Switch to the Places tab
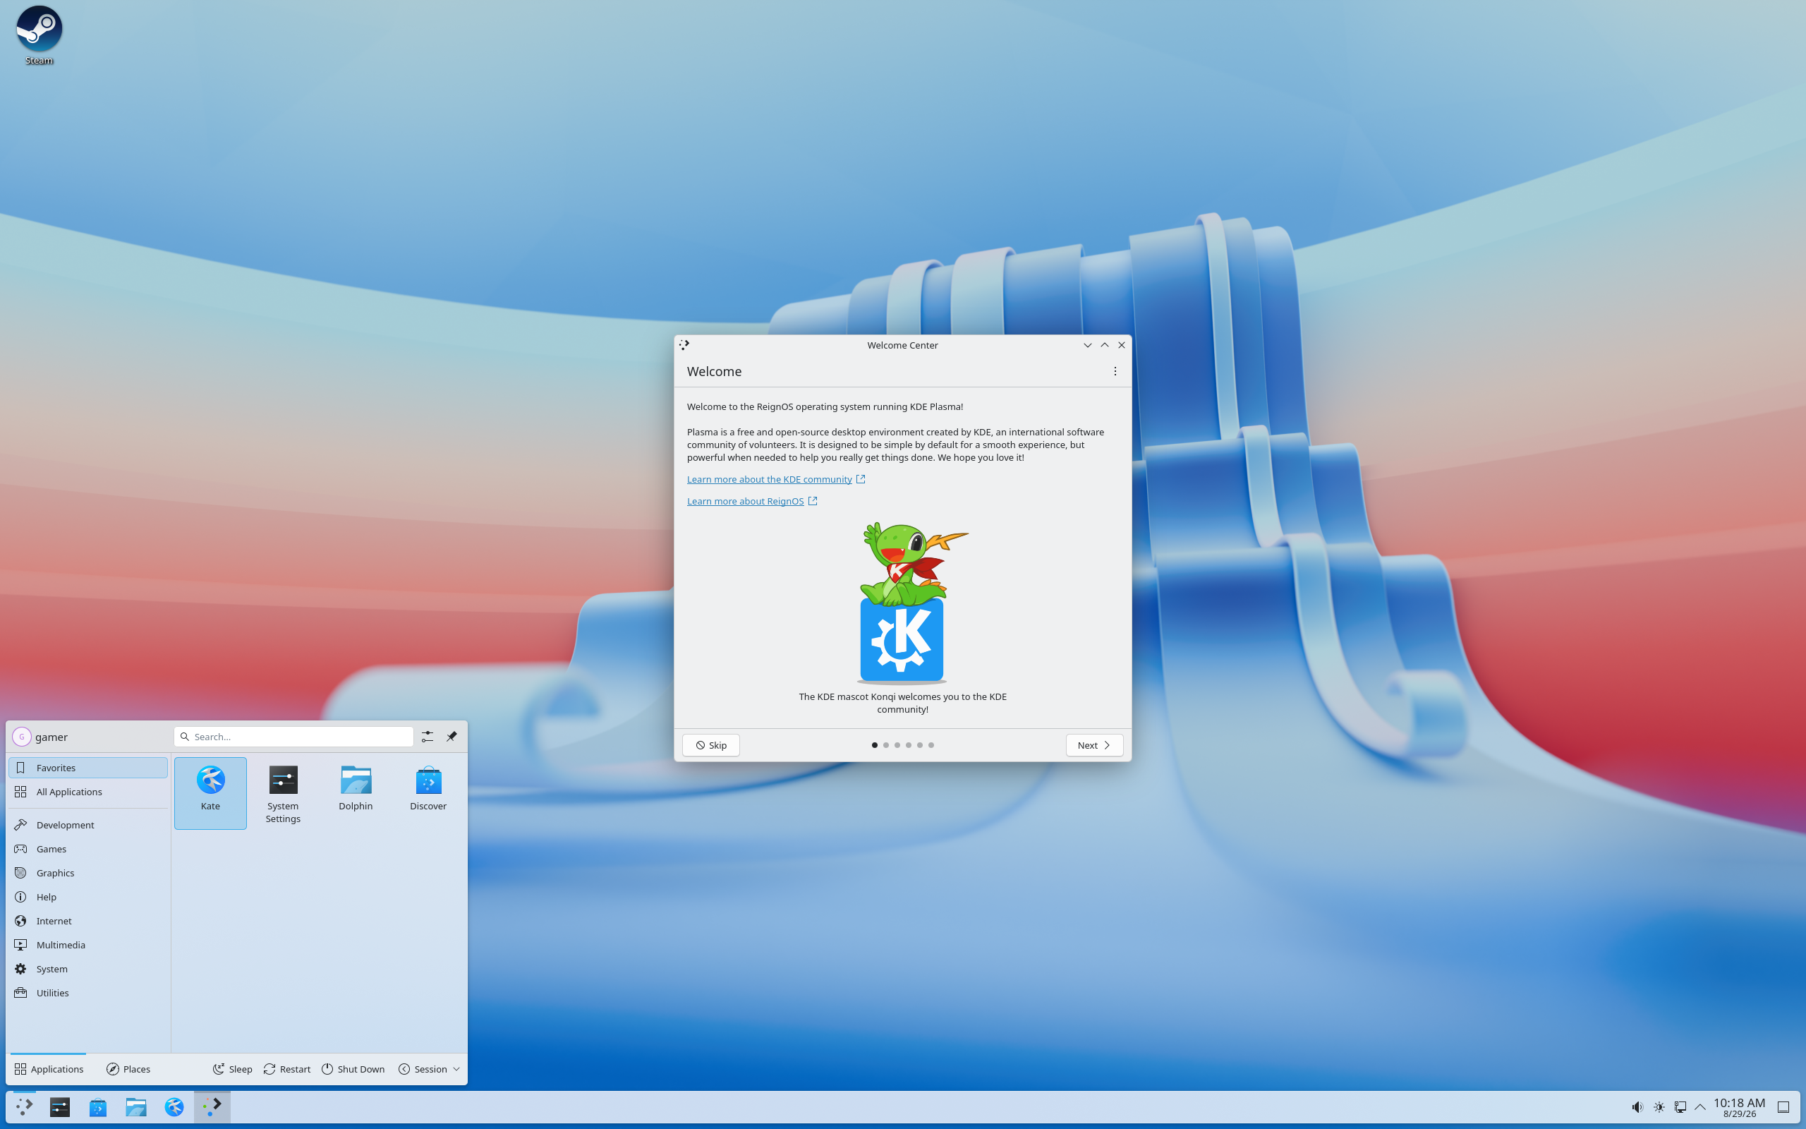Screen dimensions: 1806x1129 tap(128, 1069)
